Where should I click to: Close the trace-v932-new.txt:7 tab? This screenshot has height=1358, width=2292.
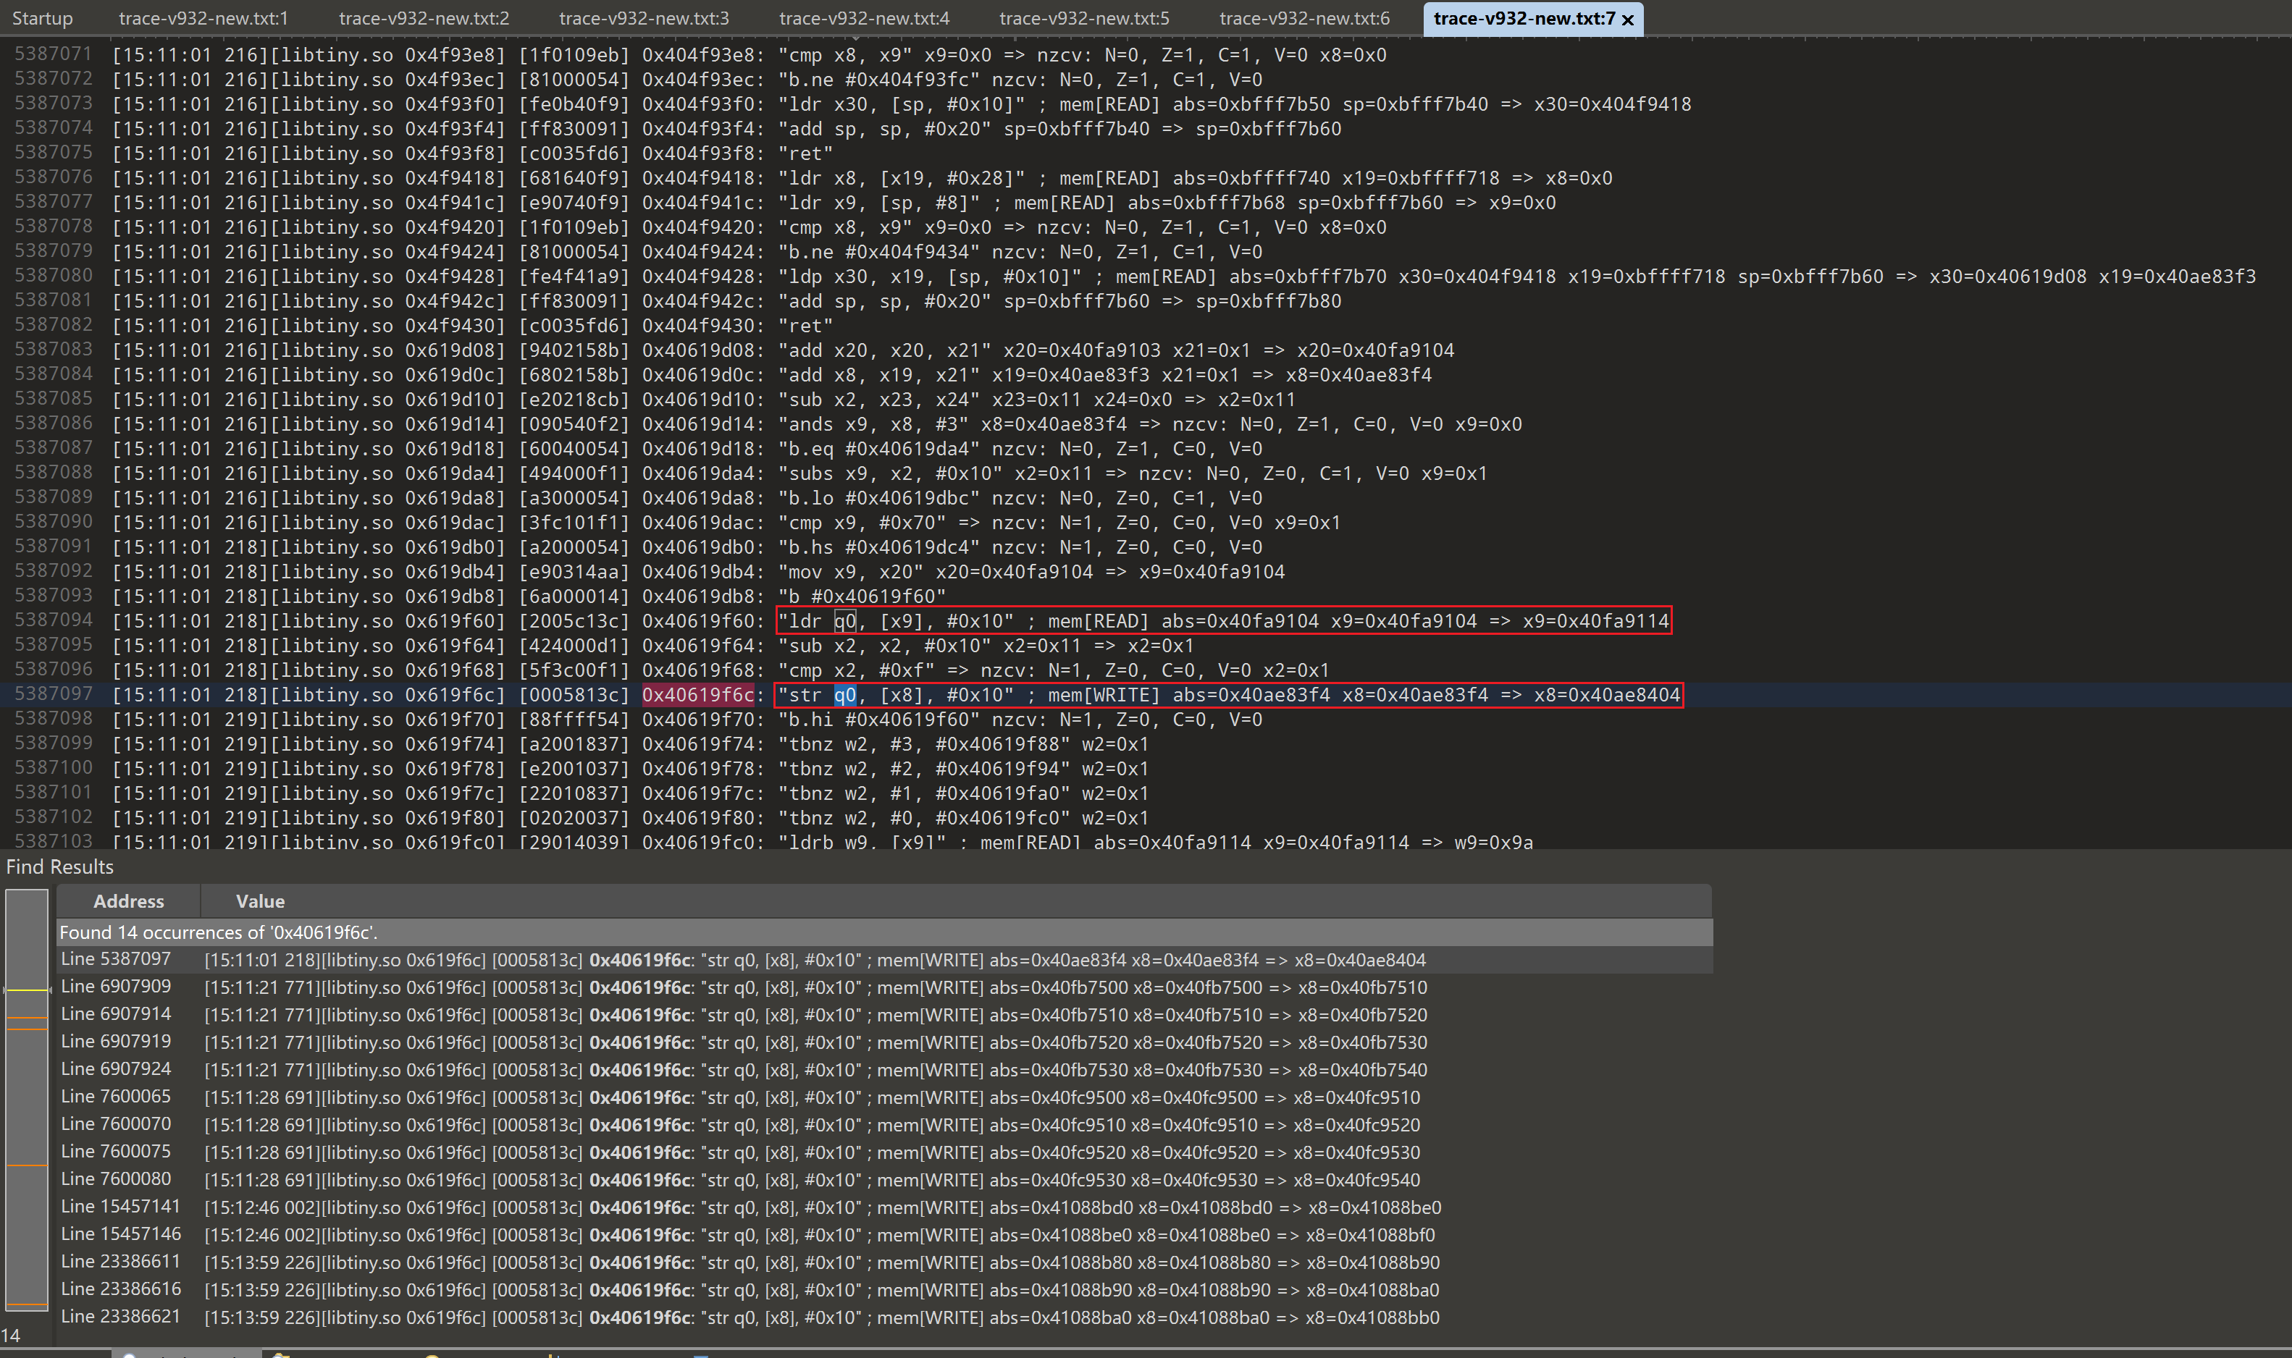click(x=1627, y=20)
